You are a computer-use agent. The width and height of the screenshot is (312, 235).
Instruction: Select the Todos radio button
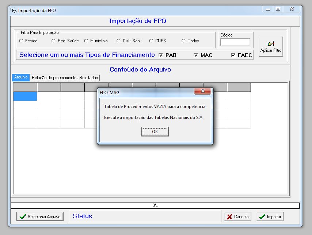184,41
